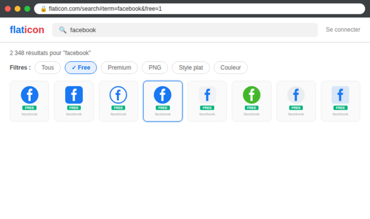Click the Se connecter link
The height and width of the screenshot is (219, 370).
[x=343, y=30]
